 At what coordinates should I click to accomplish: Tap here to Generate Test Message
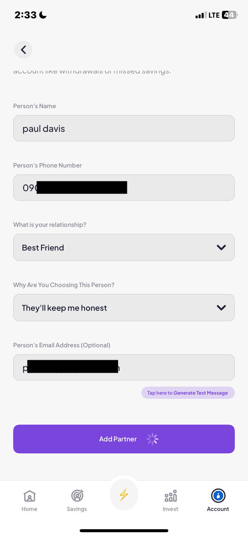tap(188, 393)
